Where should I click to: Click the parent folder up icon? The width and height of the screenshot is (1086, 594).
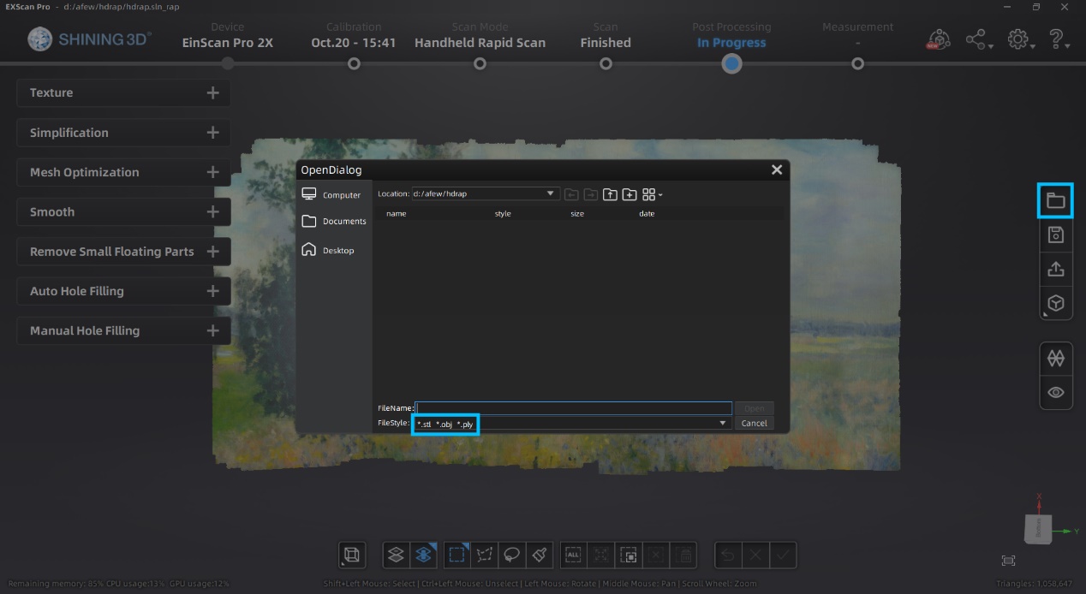coord(610,194)
